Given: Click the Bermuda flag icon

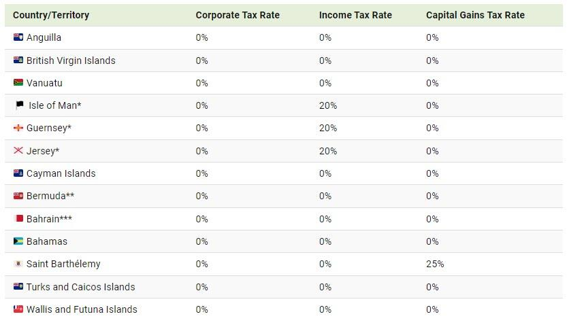Looking at the screenshot, I should (x=18, y=196).
